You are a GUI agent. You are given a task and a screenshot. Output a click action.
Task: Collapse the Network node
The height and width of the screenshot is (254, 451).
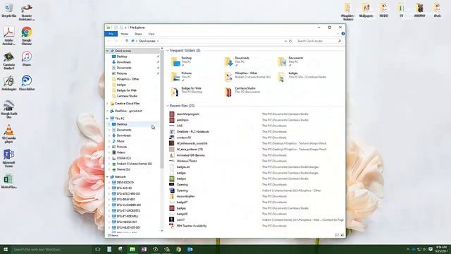click(x=108, y=177)
